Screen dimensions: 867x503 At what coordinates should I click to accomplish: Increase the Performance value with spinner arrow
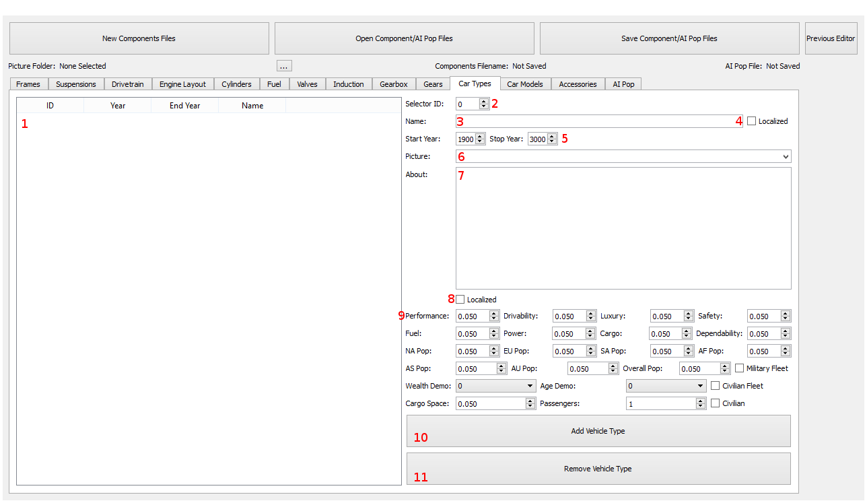(x=494, y=313)
